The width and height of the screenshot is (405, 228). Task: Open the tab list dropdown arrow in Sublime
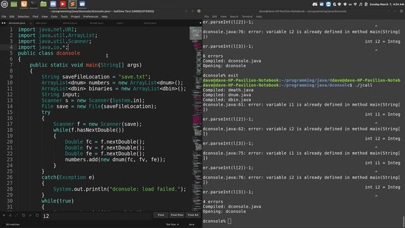coord(201,23)
